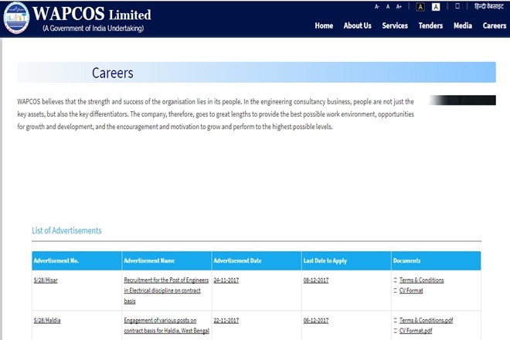510x340 pixels.
Task: Reset font size with normal A button
Action: click(x=388, y=6)
